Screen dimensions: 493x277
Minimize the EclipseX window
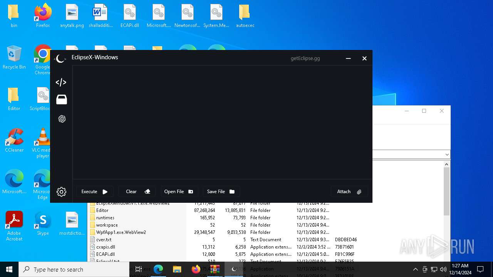(348, 58)
